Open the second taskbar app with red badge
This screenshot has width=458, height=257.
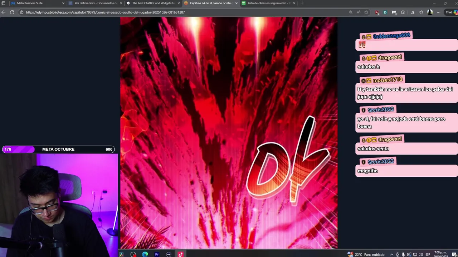coord(133,254)
